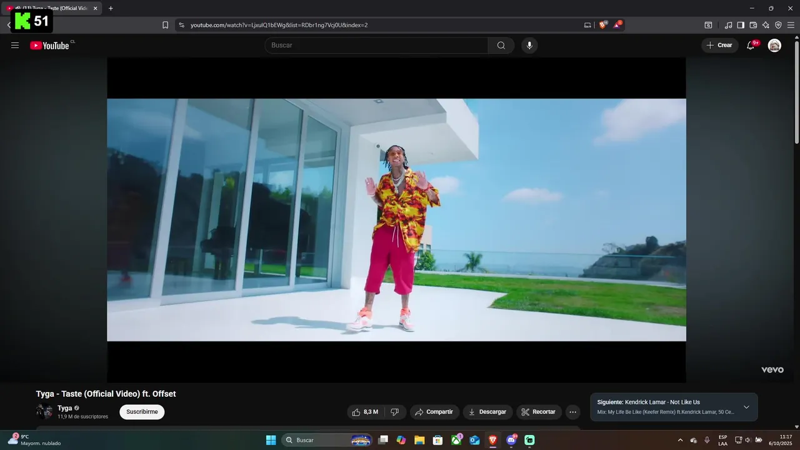The height and width of the screenshot is (450, 800).
Task: Click Compartir to share video
Action: pos(434,412)
